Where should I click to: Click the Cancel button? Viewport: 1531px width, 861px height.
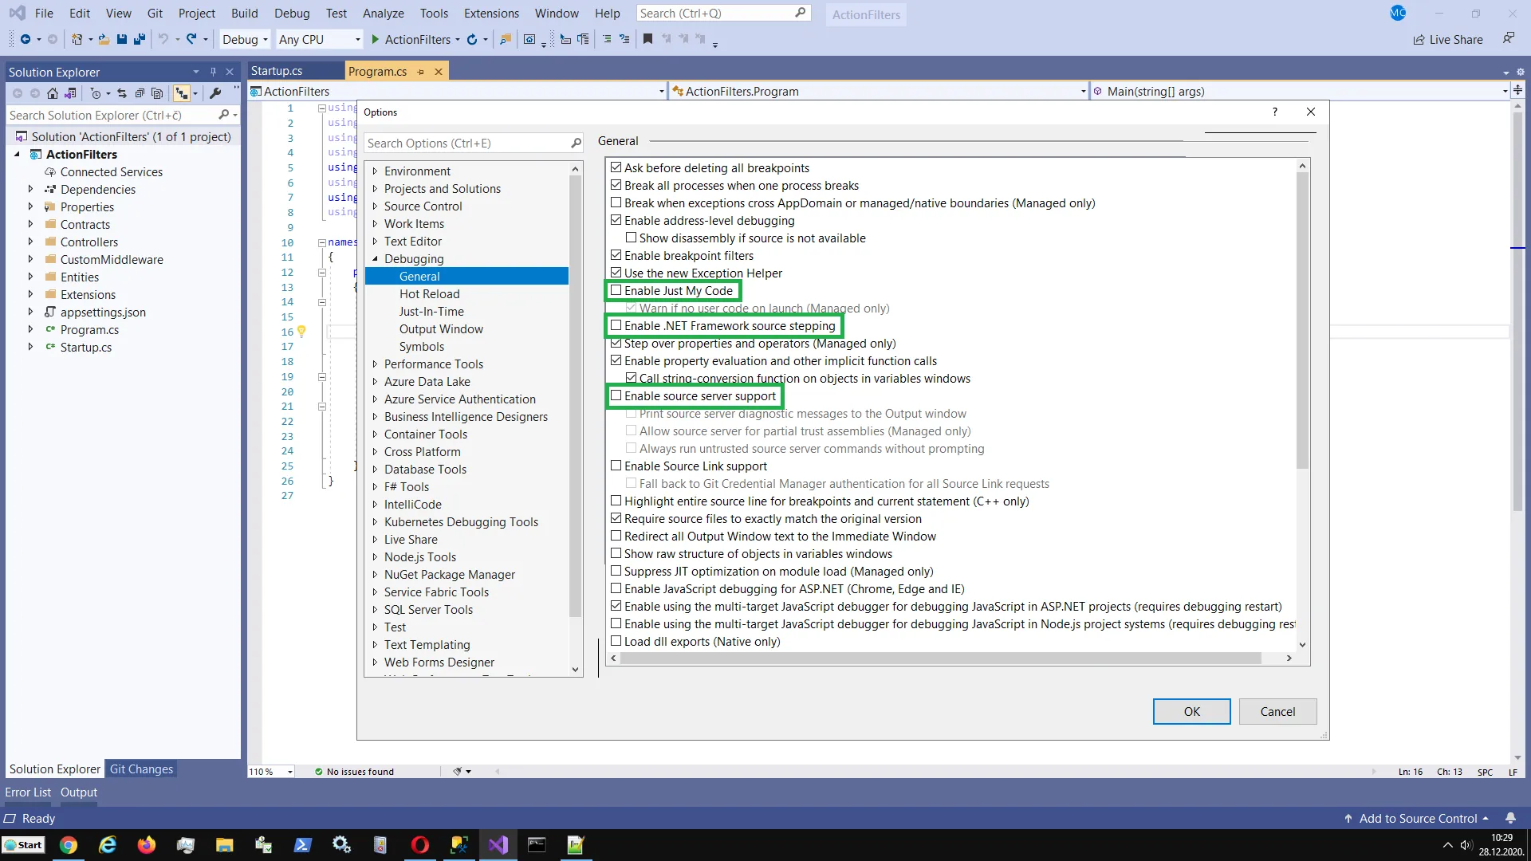pyautogui.click(x=1277, y=712)
